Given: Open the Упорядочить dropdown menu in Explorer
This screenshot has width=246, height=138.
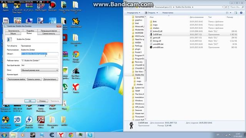Looking at the screenshot, I should 133,13.
